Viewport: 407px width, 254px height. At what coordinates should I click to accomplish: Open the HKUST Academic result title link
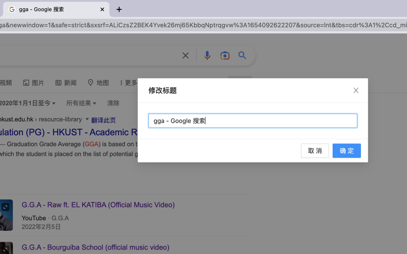point(69,132)
